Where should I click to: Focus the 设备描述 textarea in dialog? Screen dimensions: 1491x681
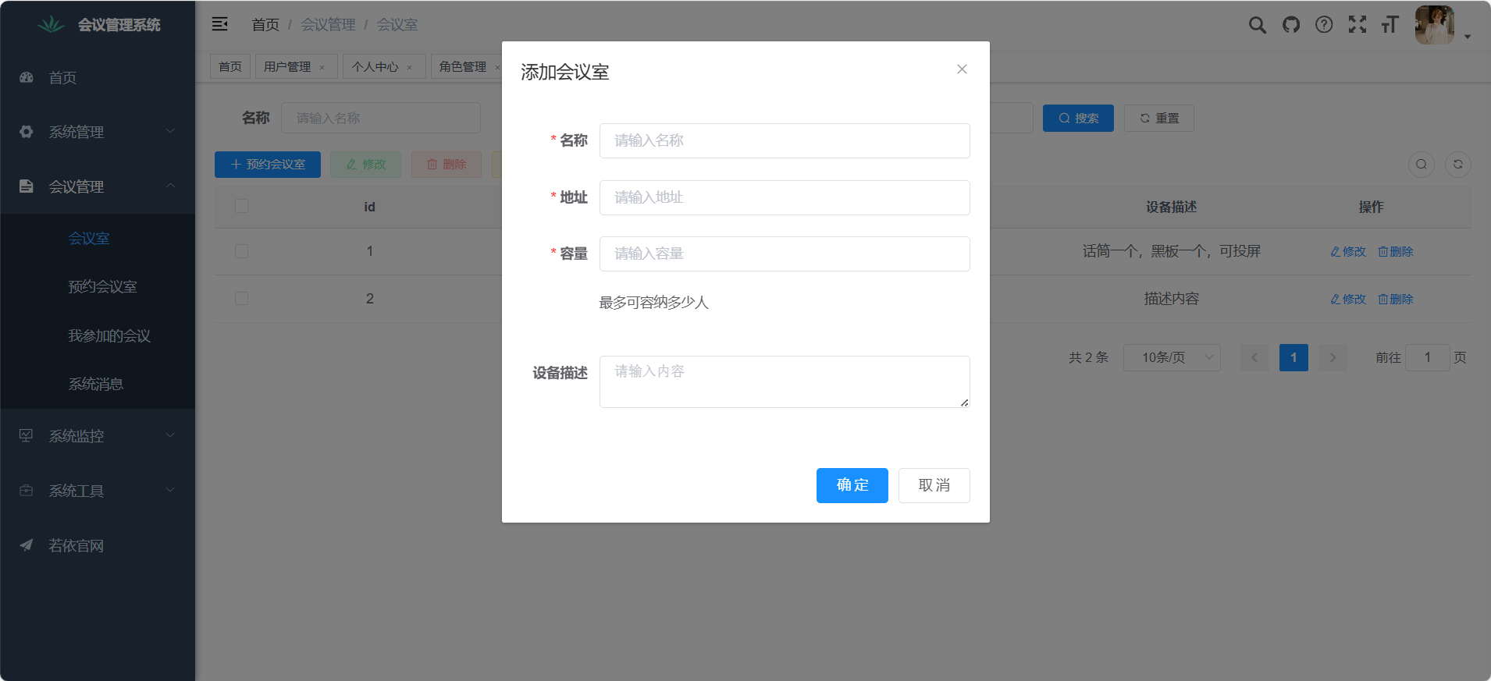click(x=785, y=381)
